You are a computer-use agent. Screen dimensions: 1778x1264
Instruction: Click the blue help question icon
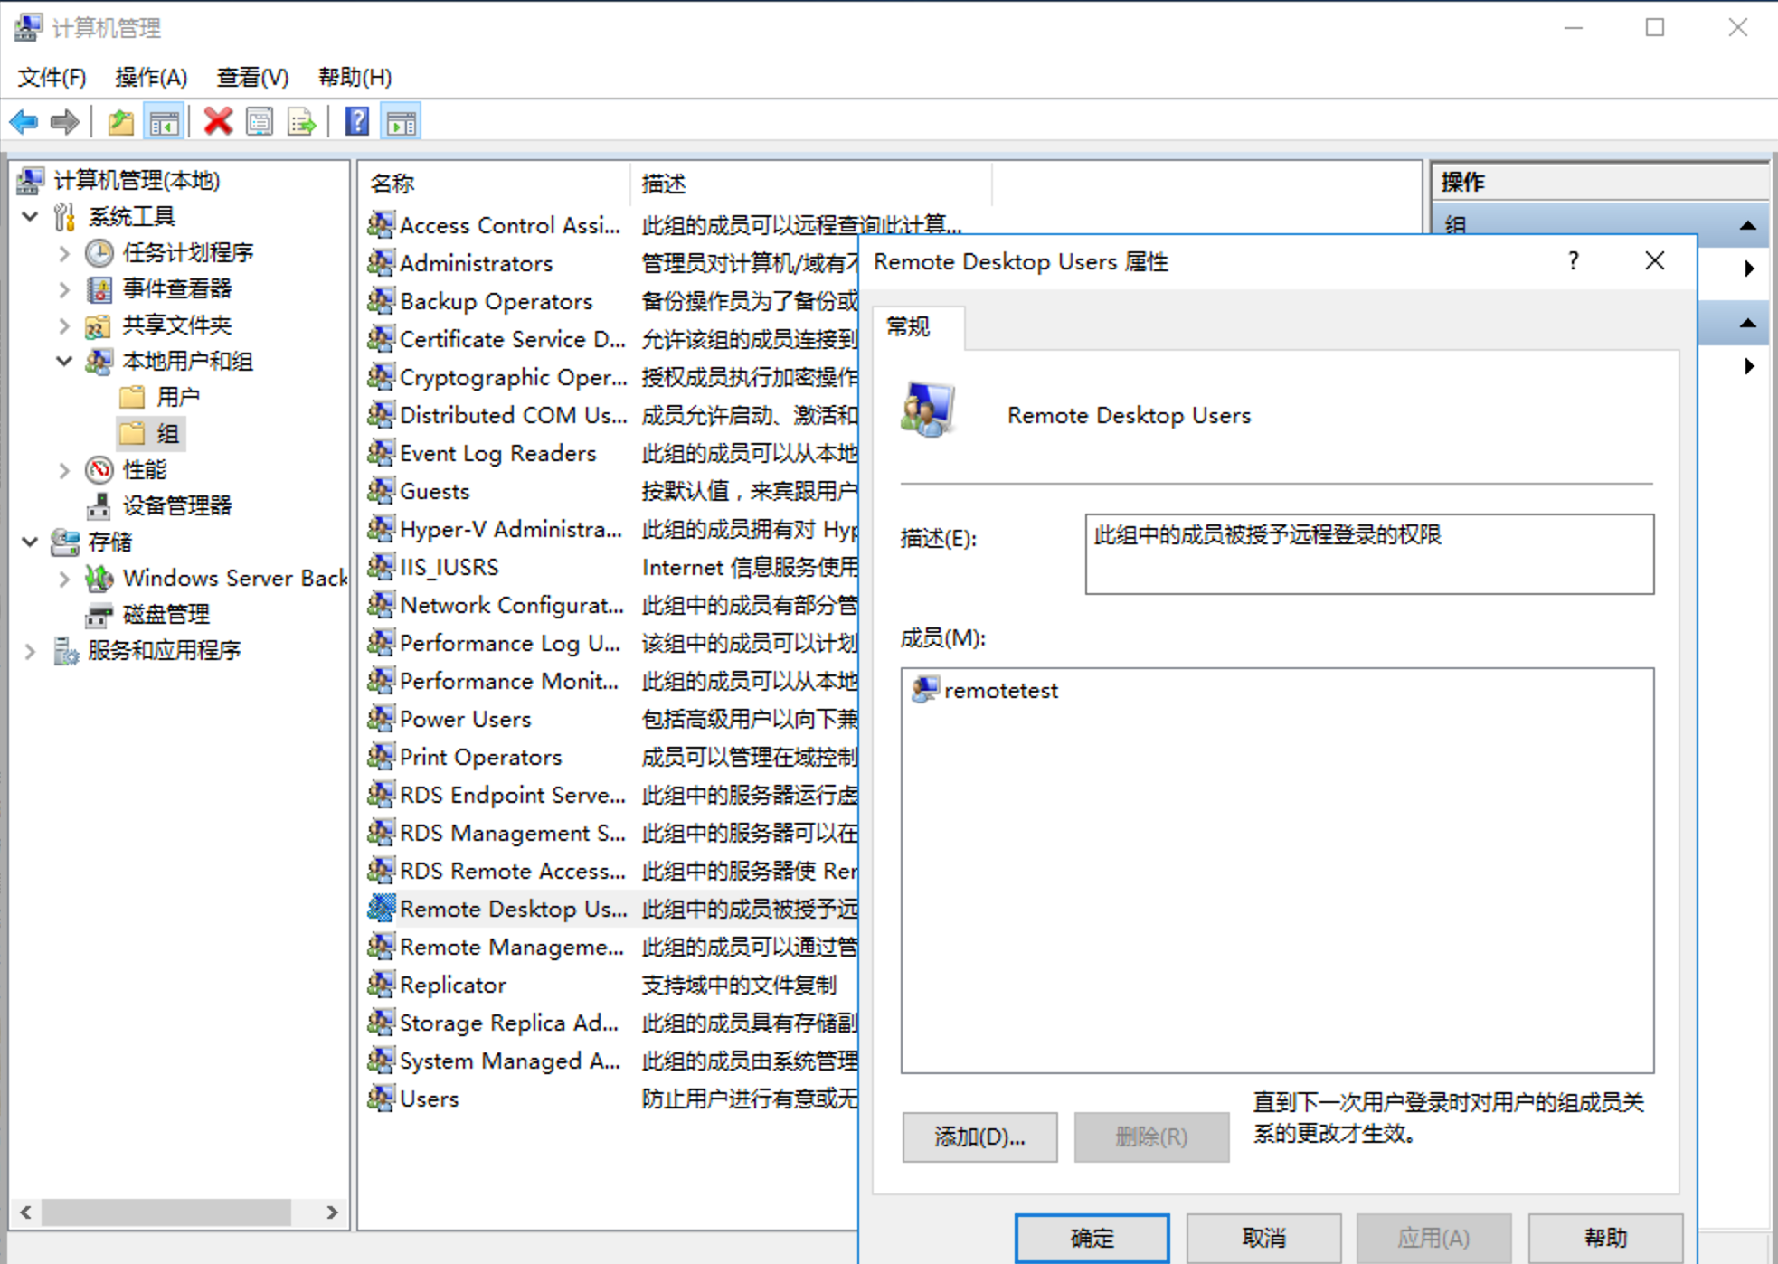(357, 121)
